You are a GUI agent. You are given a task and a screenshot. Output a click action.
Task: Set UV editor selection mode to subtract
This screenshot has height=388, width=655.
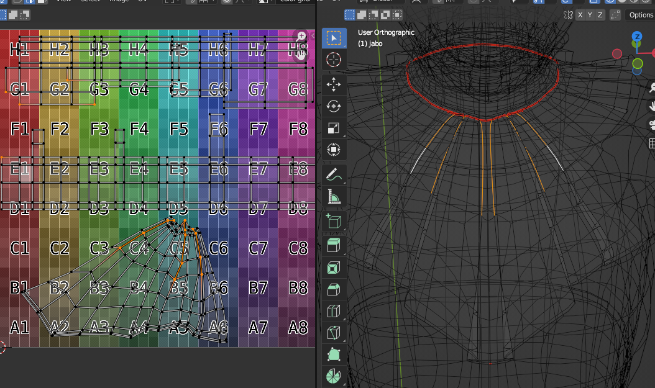click(x=25, y=16)
